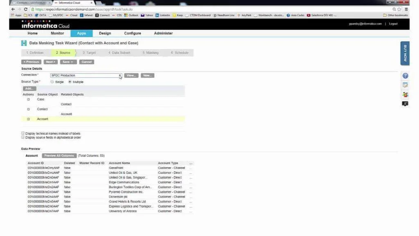The image size is (419, 236).
Task: Open the help question mark icon
Action: coord(405,76)
